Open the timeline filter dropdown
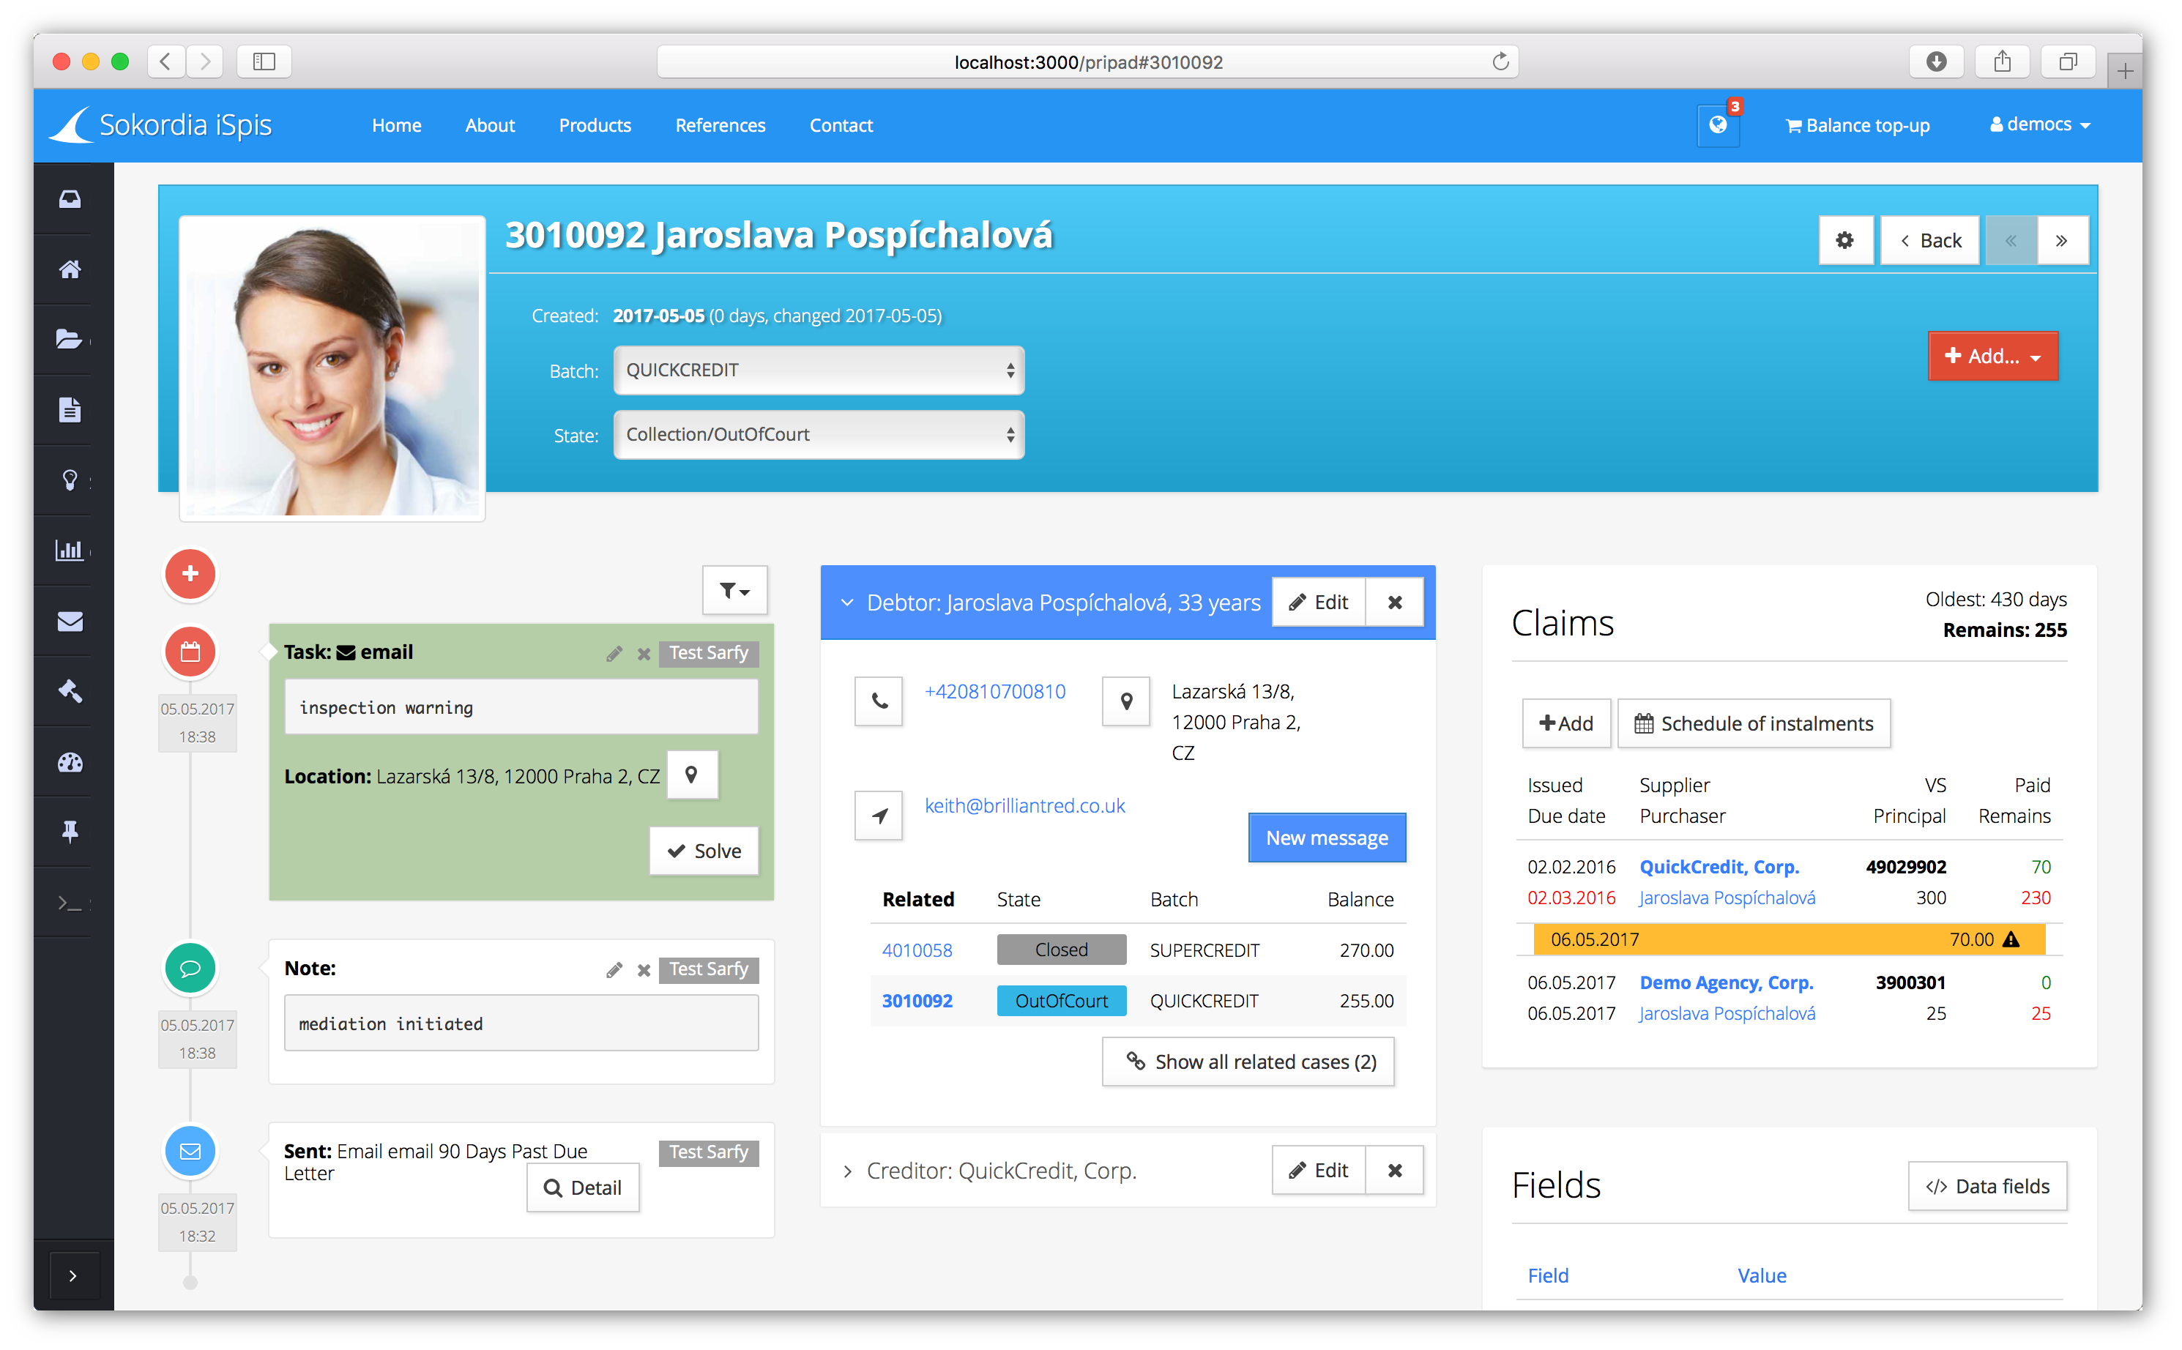 coord(734,590)
